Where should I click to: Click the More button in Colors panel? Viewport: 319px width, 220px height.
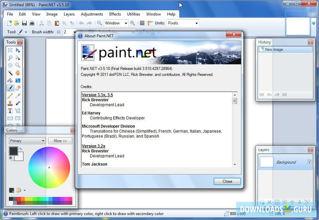tap(60, 141)
